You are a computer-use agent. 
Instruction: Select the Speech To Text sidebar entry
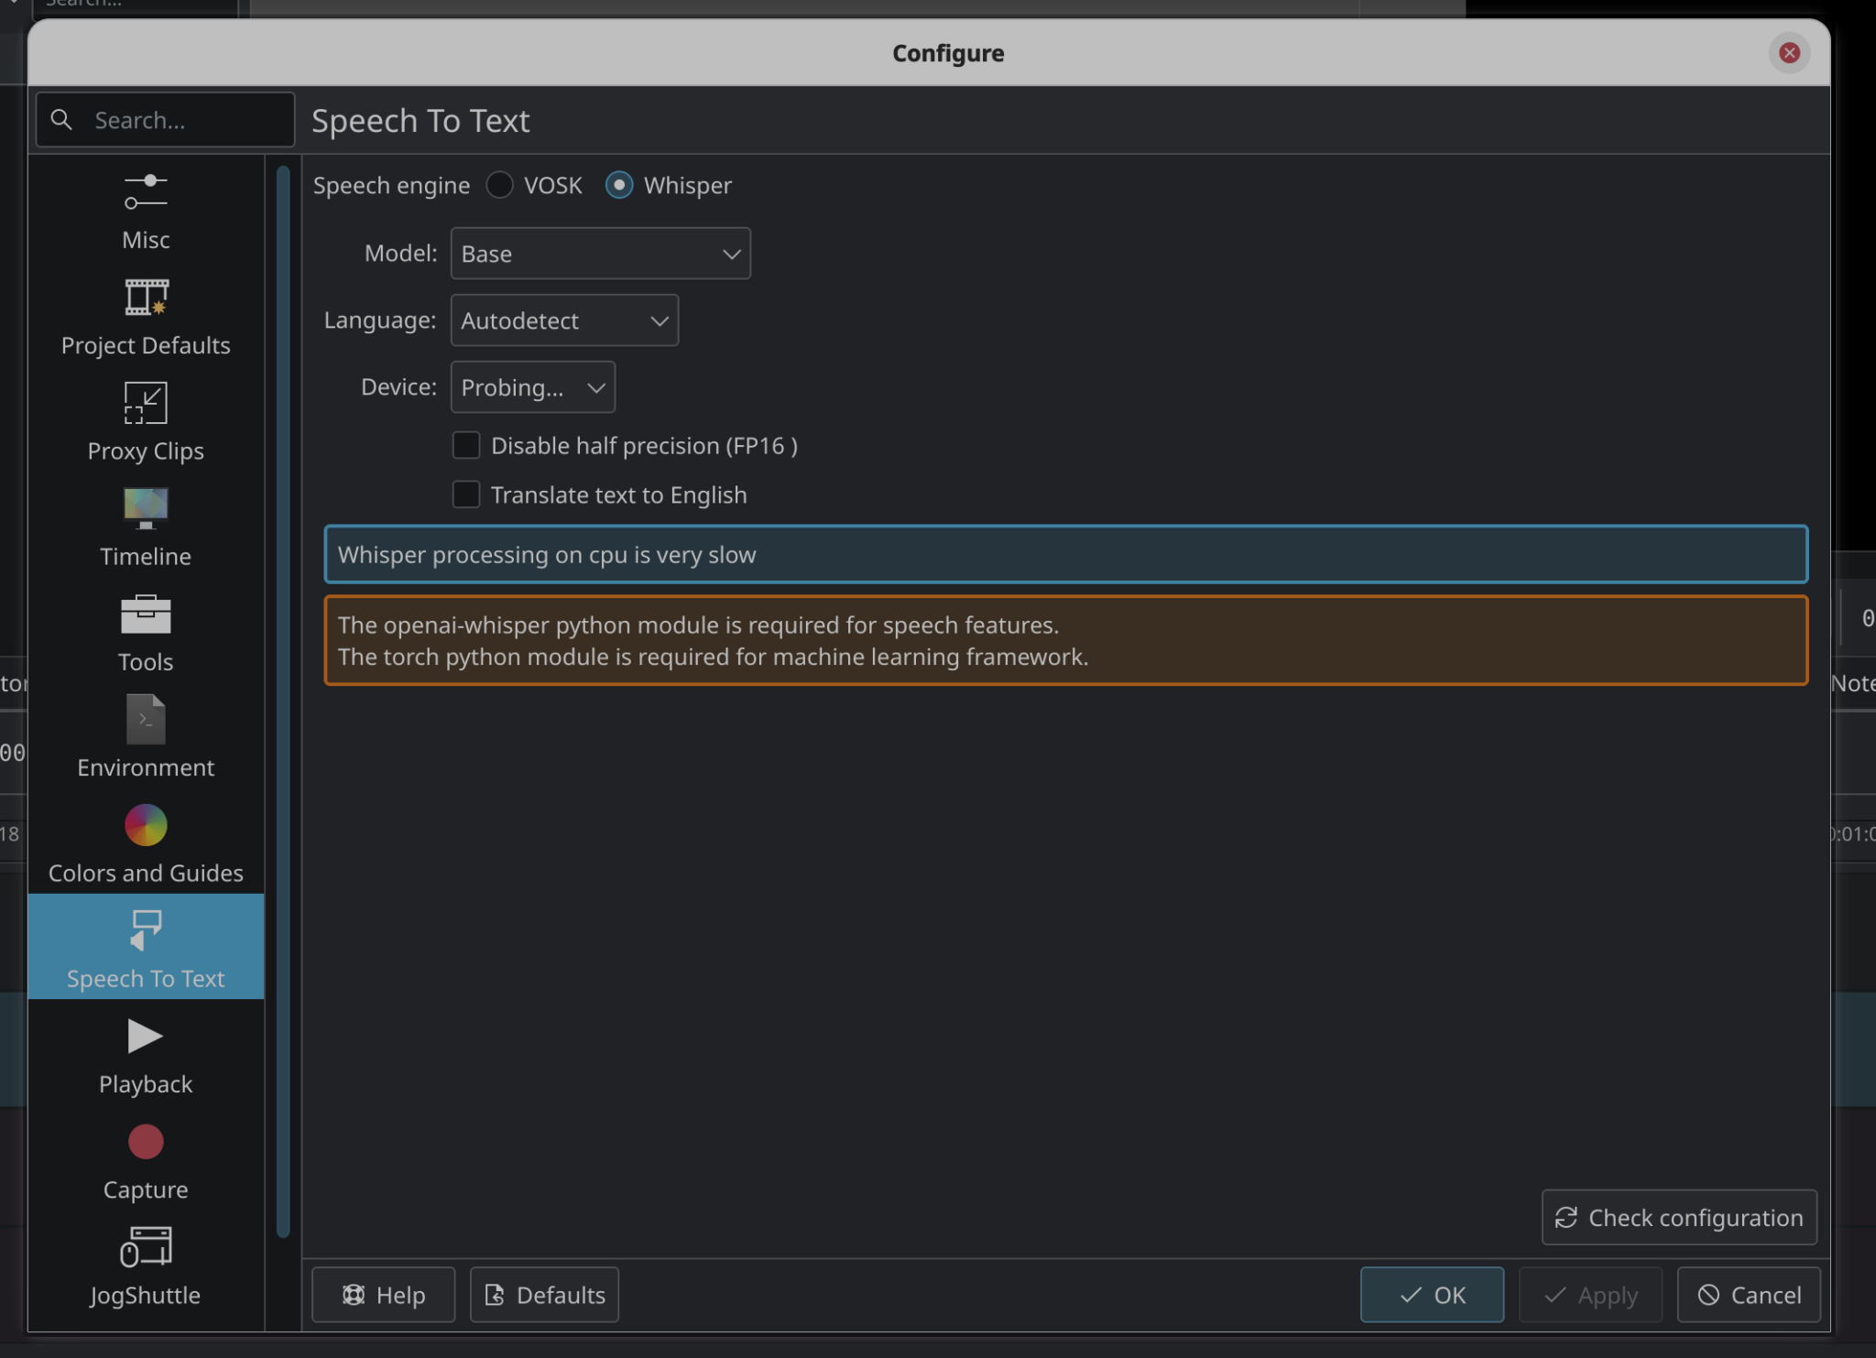[145, 948]
